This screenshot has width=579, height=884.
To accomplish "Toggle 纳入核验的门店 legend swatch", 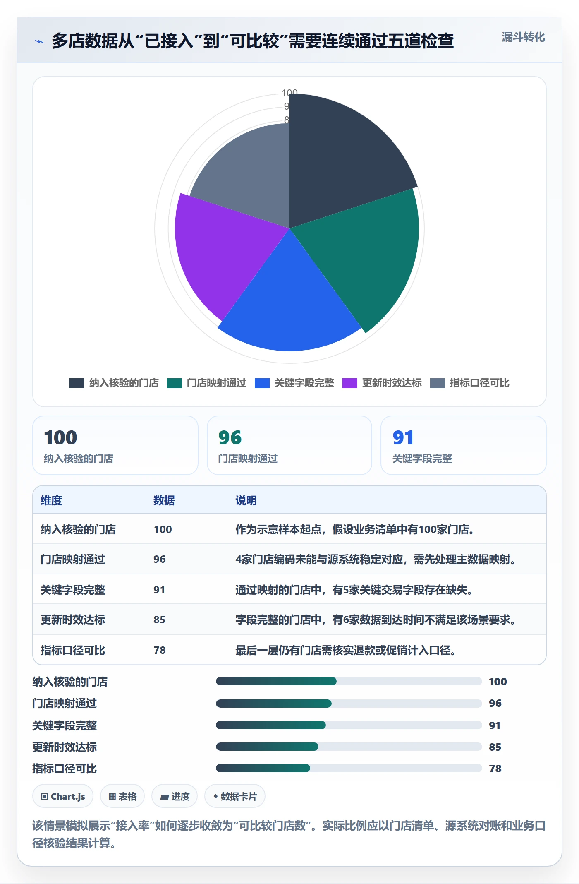I will click(x=77, y=383).
